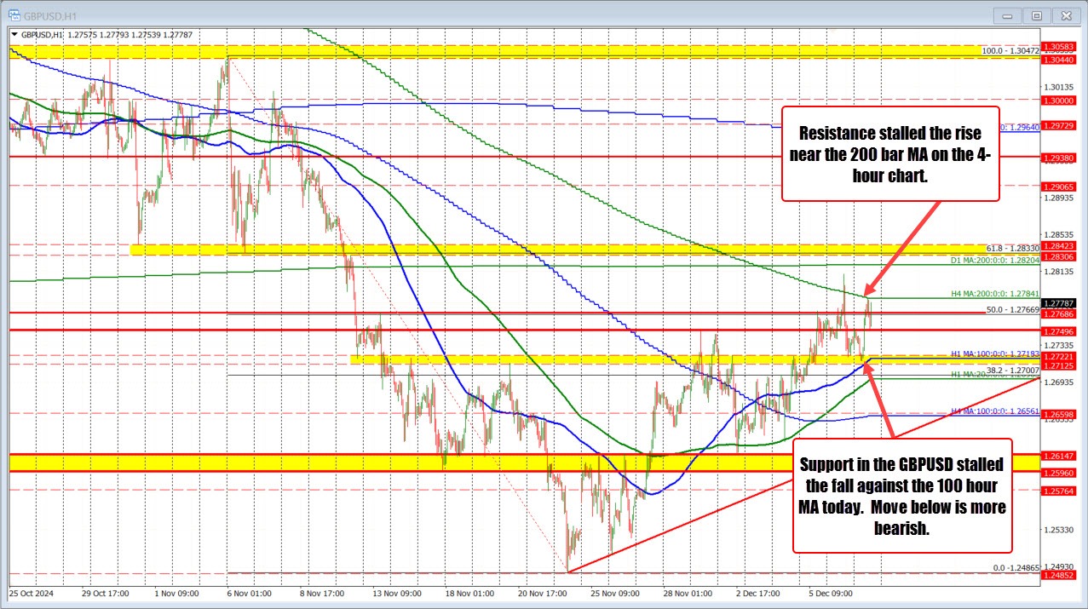Click the red price label 1.27686
The height and width of the screenshot is (609, 1088).
point(1060,313)
